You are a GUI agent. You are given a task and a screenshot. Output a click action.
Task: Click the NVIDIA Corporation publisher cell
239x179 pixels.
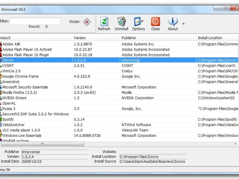[138, 98]
